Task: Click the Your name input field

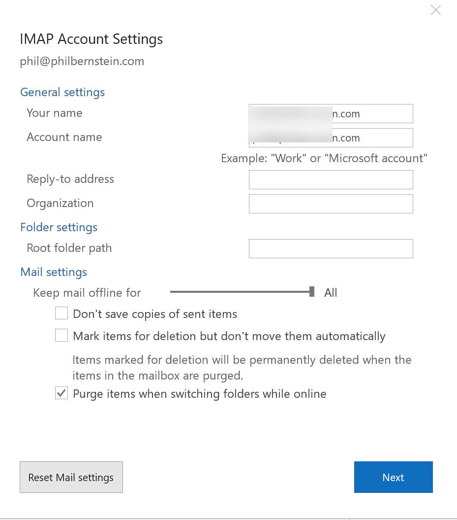Action: coord(331,114)
